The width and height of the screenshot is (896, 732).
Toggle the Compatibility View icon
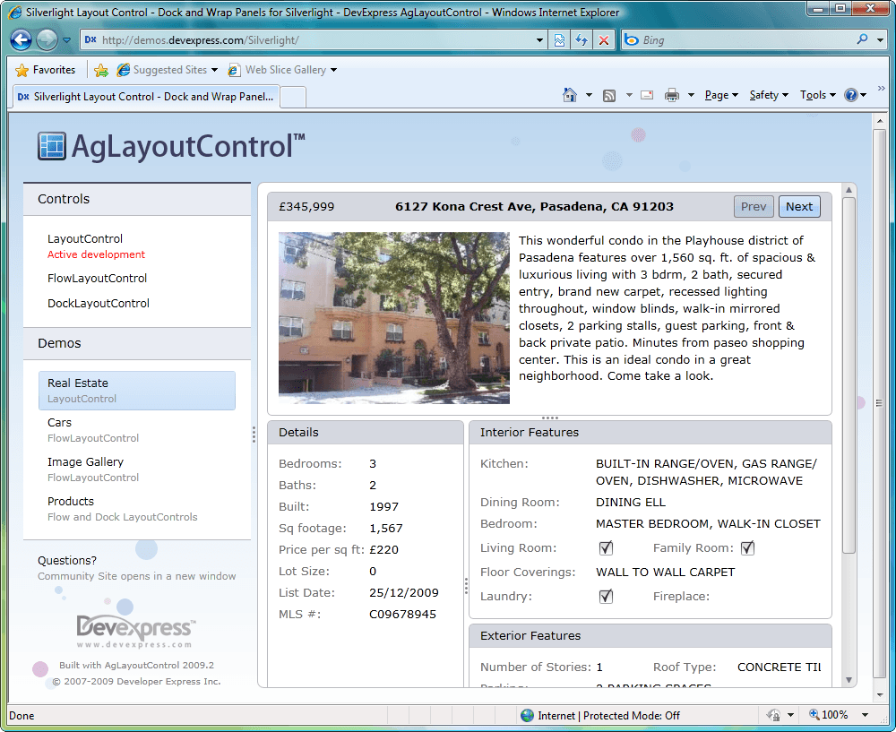[x=559, y=40]
